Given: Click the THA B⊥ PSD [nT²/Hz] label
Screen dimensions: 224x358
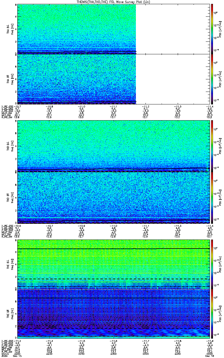Looking at the screenshot, I should click(x=220, y=29).
